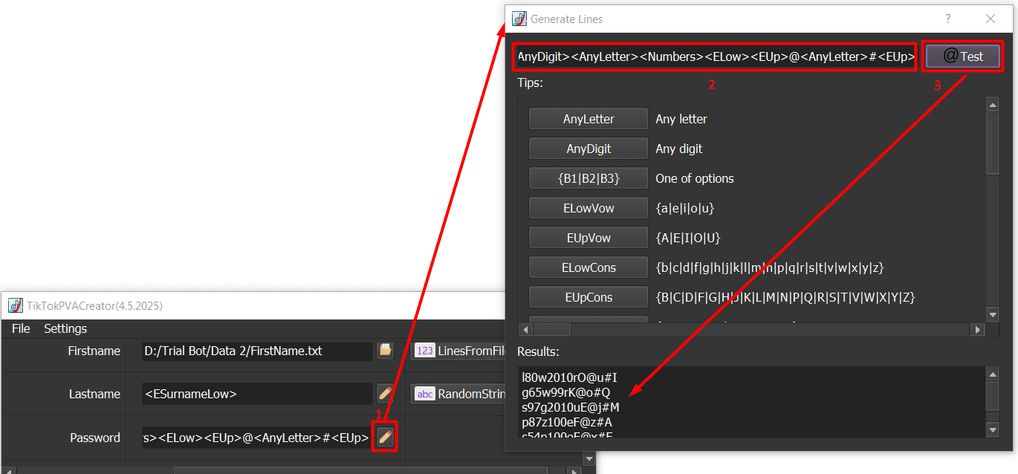The height and width of the screenshot is (474, 1018).
Task: Click the pencil edit icon beside the Lastname field
Action: coord(385,393)
